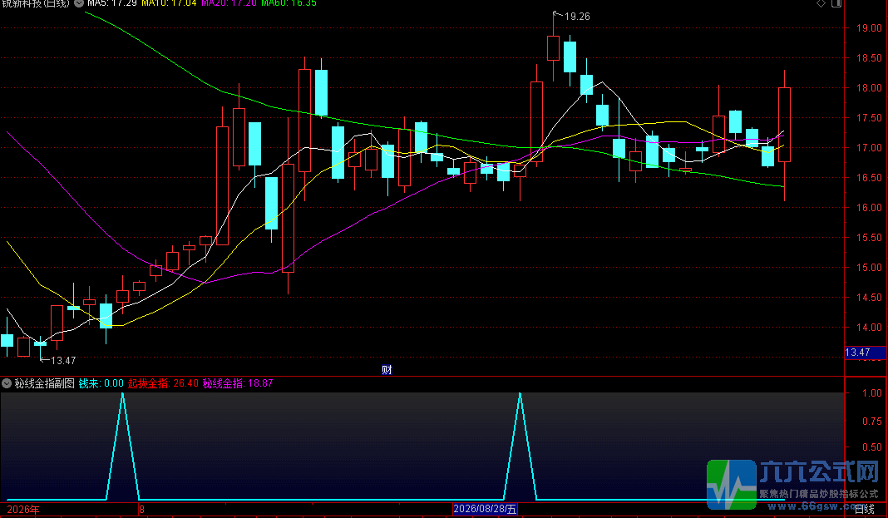Click the 19.00 price axis label
The height and width of the screenshot is (518, 888).
(869, 27)
